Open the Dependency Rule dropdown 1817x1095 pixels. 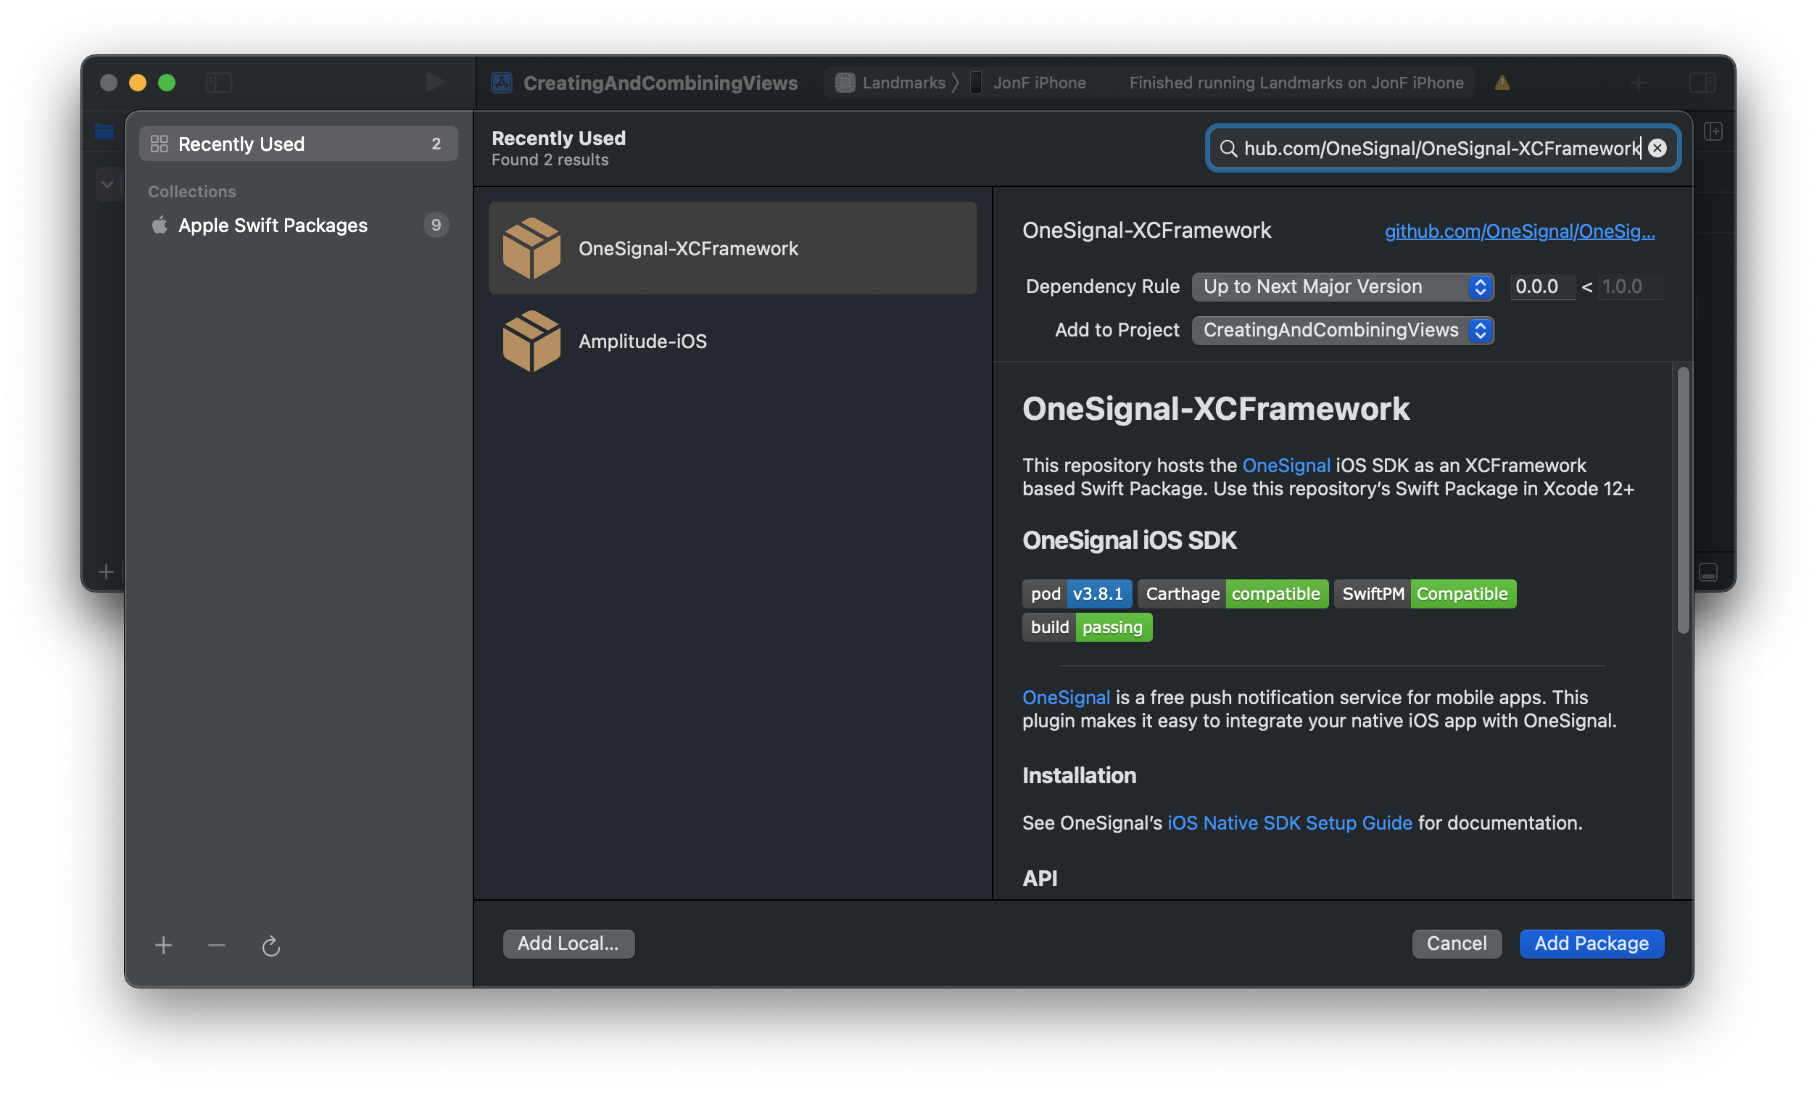(1342, 286)
